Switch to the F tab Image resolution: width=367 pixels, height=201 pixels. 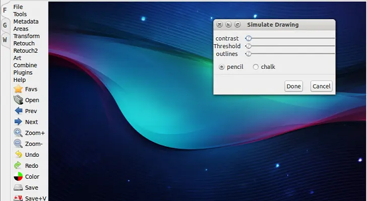pos(5,10)
